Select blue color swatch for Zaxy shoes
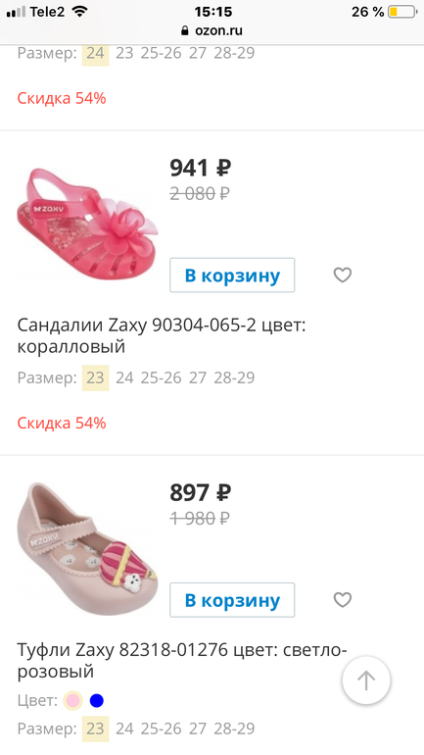The image size is (424, 755). click(x=97, y=700)
